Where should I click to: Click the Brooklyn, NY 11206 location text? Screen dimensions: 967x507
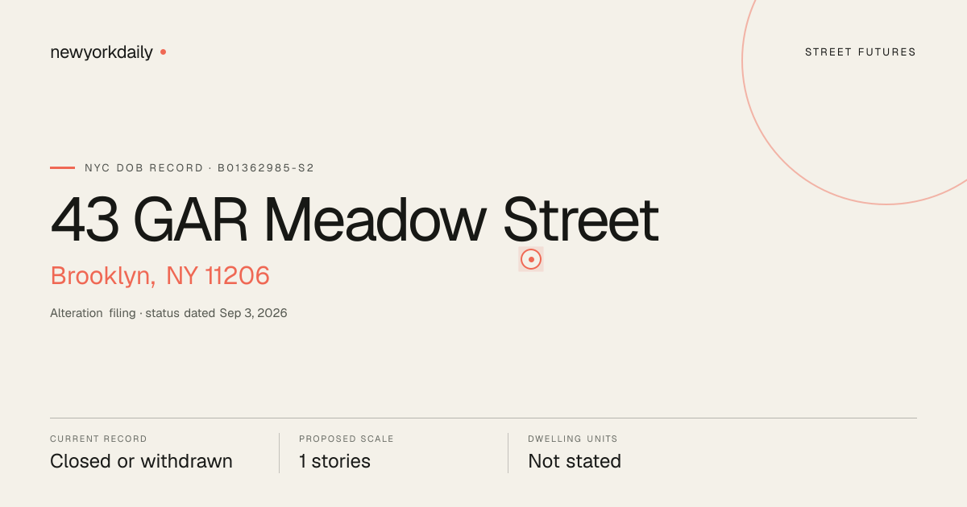[160, 276]
